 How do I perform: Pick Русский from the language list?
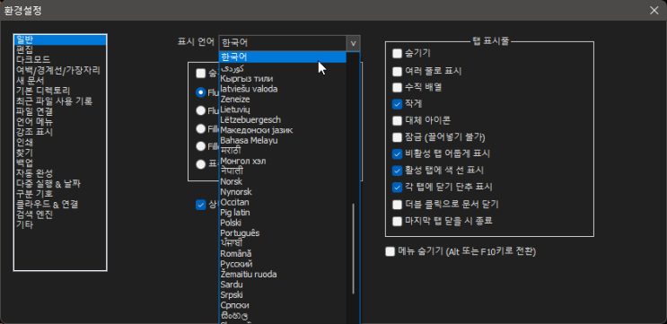[x=283, y=264]
